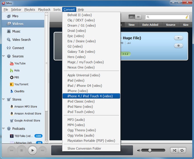Screen dimensions: 194x159
Task: Click the Podcasts section icon
Action: 9,128
